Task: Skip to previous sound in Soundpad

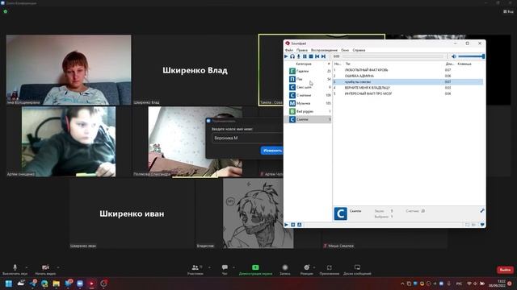Action: pos(317,56)
